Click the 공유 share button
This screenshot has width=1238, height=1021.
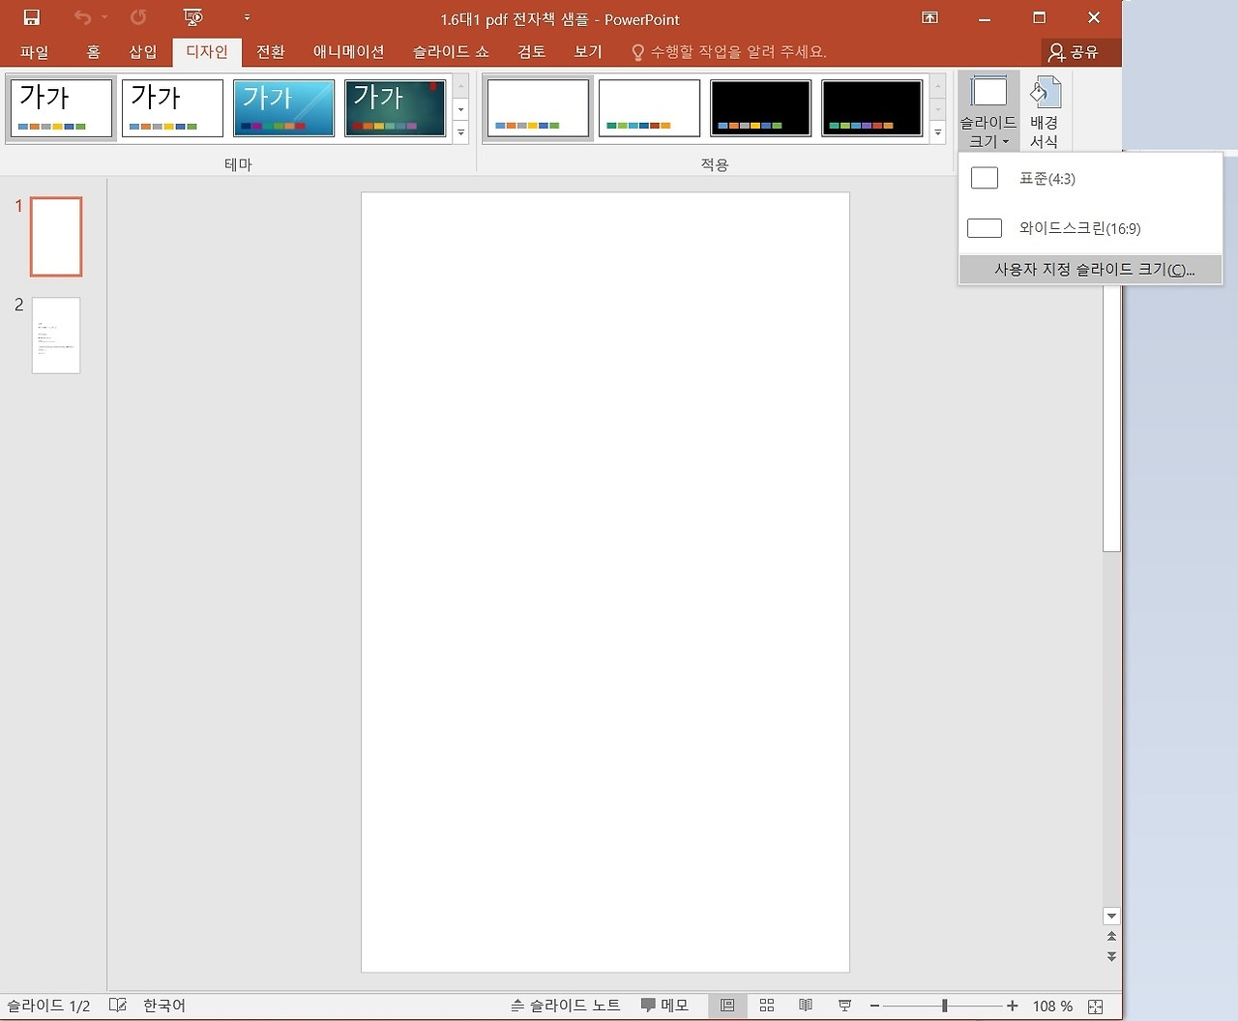tap(1074, 52)
